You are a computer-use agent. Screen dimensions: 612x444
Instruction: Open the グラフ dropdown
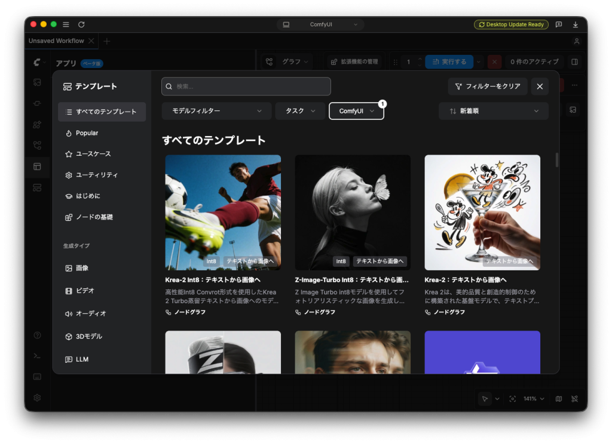287,61
